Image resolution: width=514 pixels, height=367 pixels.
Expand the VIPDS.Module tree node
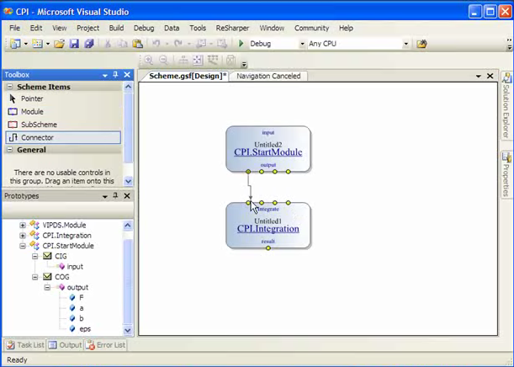[x=23, y=225]
